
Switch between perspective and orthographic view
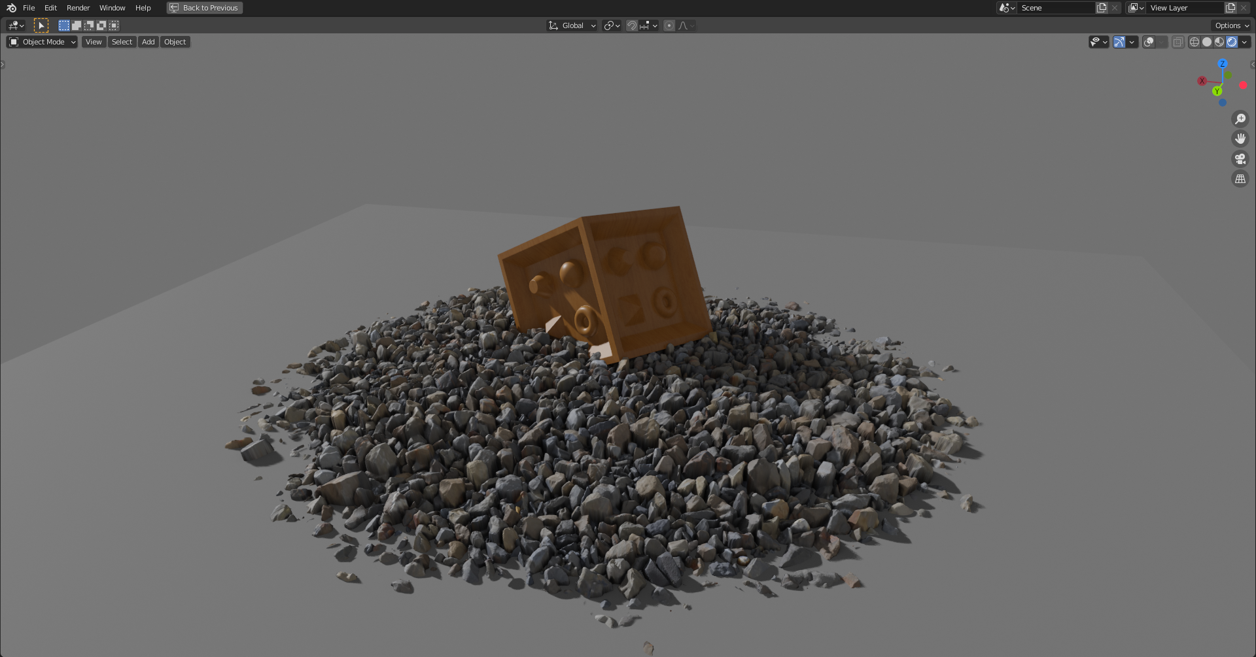pyautogui.click(x=1240, y=178)
